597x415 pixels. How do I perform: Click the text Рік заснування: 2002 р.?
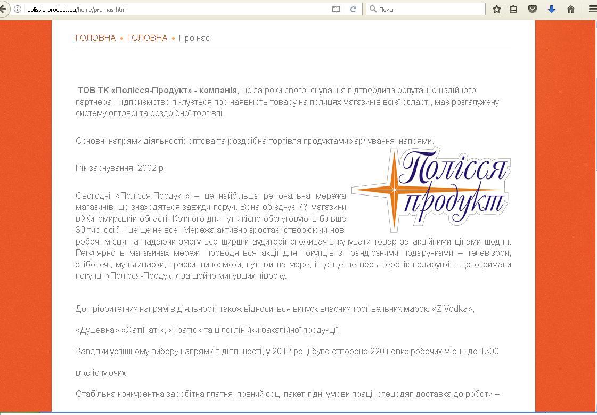(x=120, y=168)
